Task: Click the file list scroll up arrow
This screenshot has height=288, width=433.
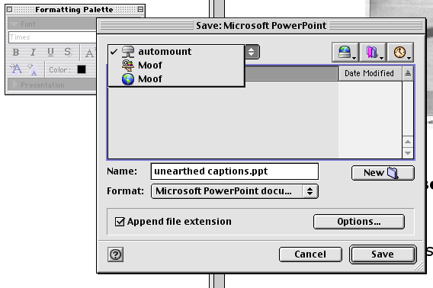Action: click(x=408, y=142)
